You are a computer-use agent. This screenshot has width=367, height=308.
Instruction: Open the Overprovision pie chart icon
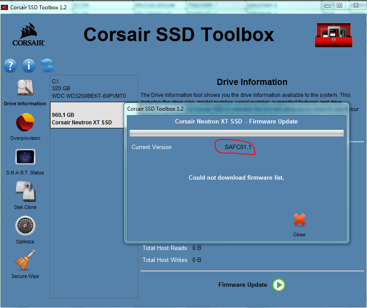coord(25,122)
